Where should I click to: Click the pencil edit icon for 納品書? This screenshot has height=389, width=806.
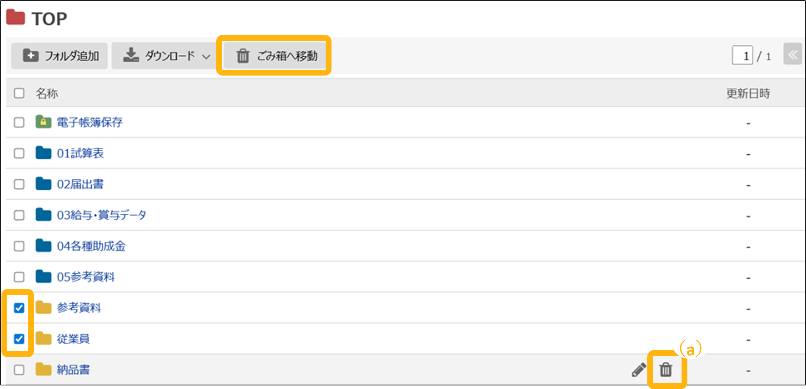[639, 370]
